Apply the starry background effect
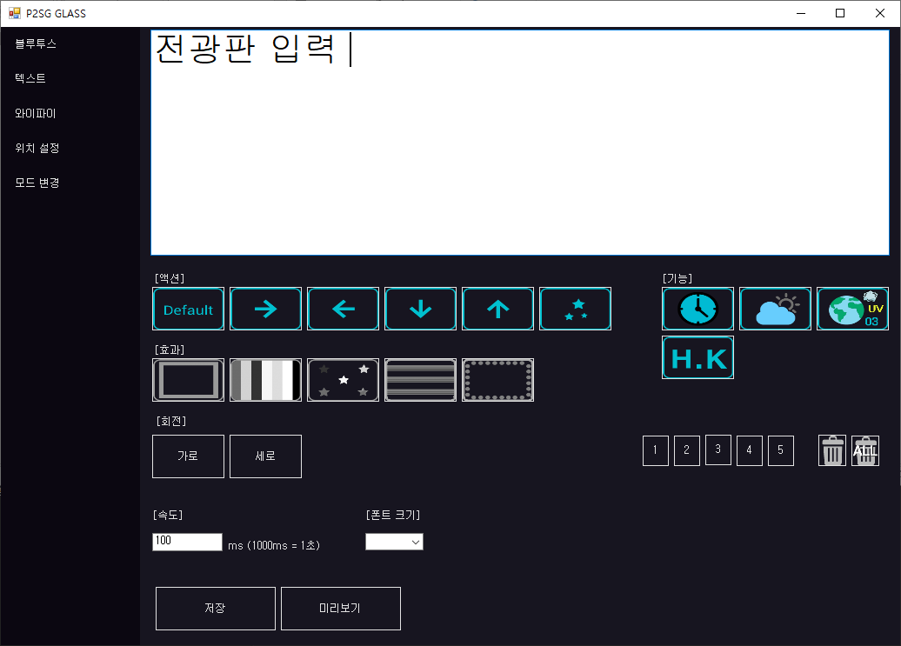 (343, 380)
